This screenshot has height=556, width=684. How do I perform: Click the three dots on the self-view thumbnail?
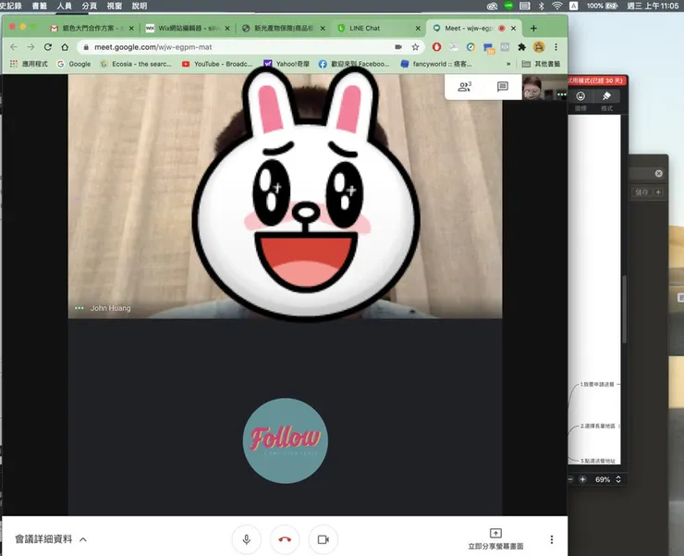pos(561,94)
